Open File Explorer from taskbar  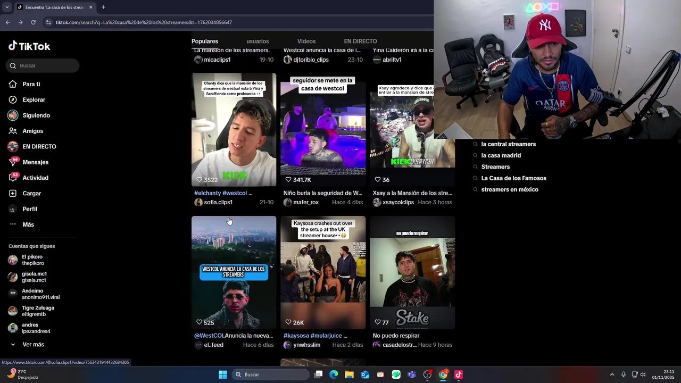(x=349, y=374)
